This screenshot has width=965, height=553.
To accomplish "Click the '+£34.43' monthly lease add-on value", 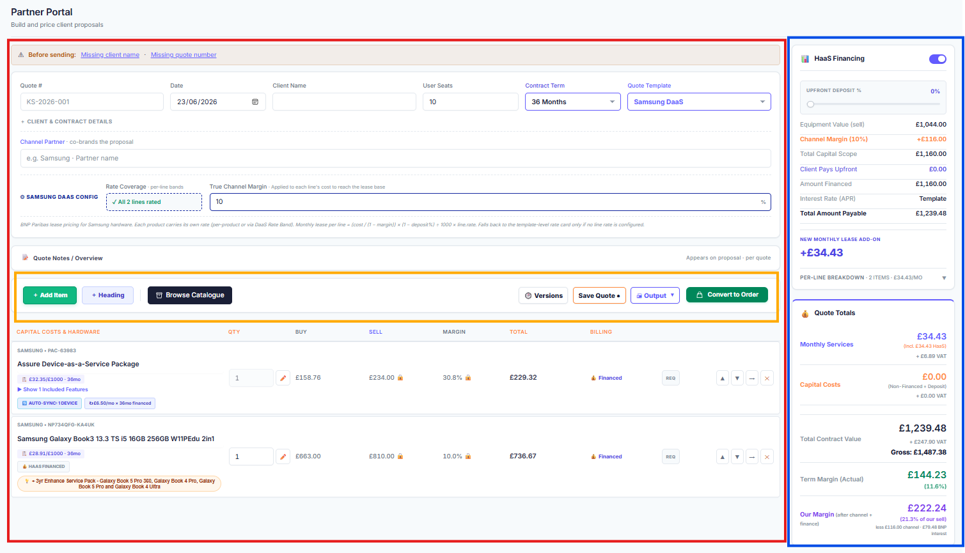I will pos(821,253).
